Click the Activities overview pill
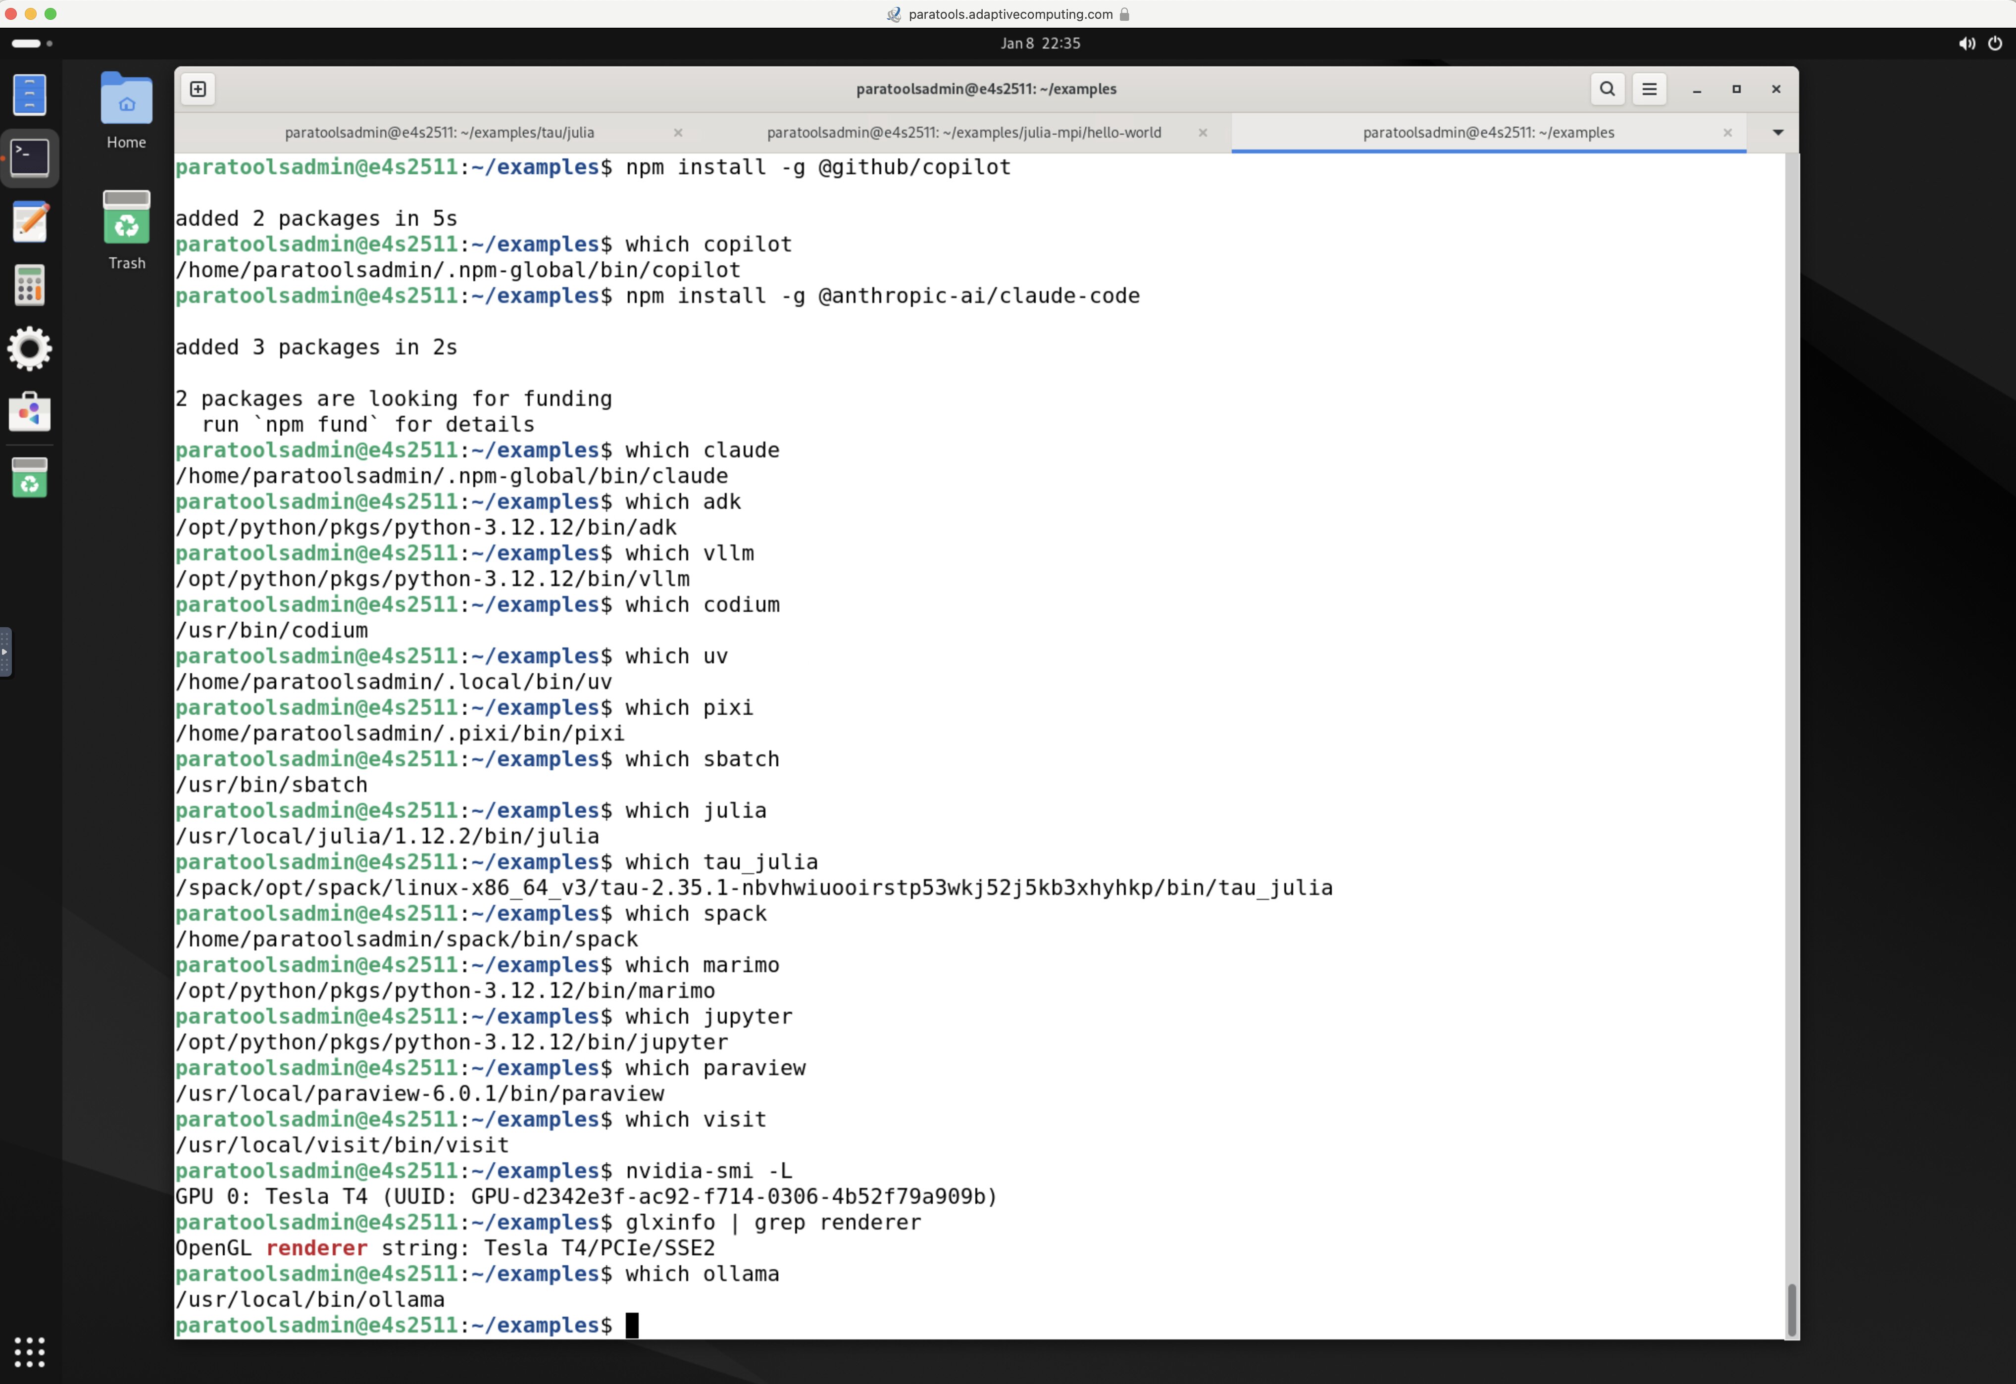The width and height of the screenshot is (2016, 1384). [x=26, y=44]
